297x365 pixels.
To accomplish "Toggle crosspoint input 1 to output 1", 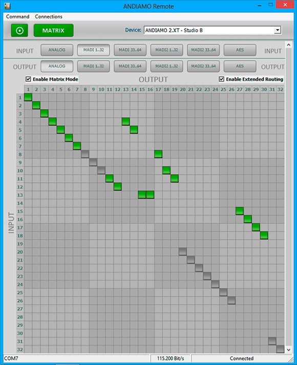I will tap(28, 97).
